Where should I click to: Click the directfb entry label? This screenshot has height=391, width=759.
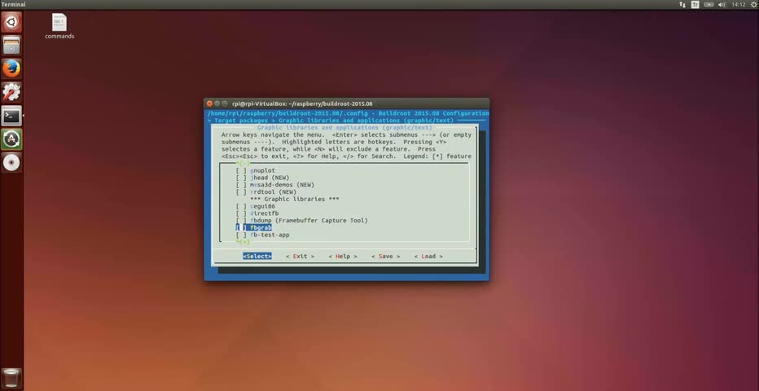[265, 213]
